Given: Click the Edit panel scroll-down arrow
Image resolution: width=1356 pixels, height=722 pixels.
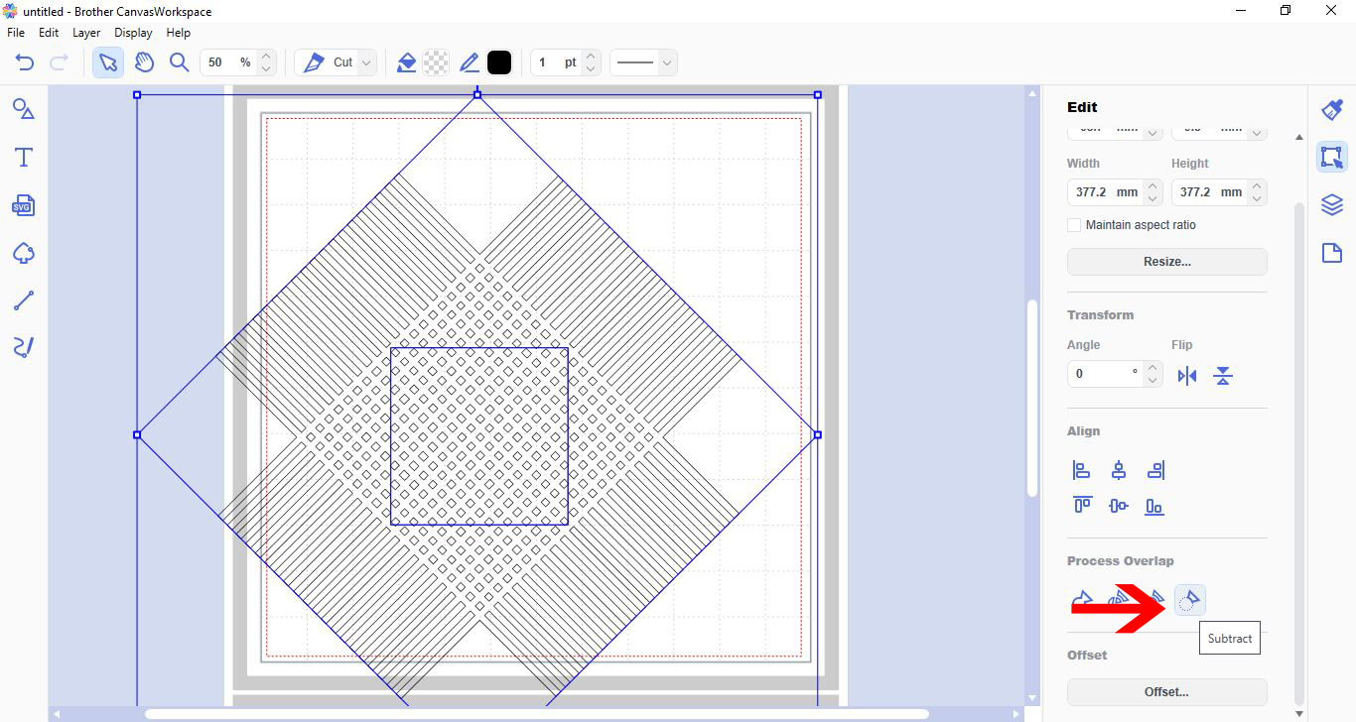Looking at the screenshot, I should pyautogui.click(x=1299, y=713).
